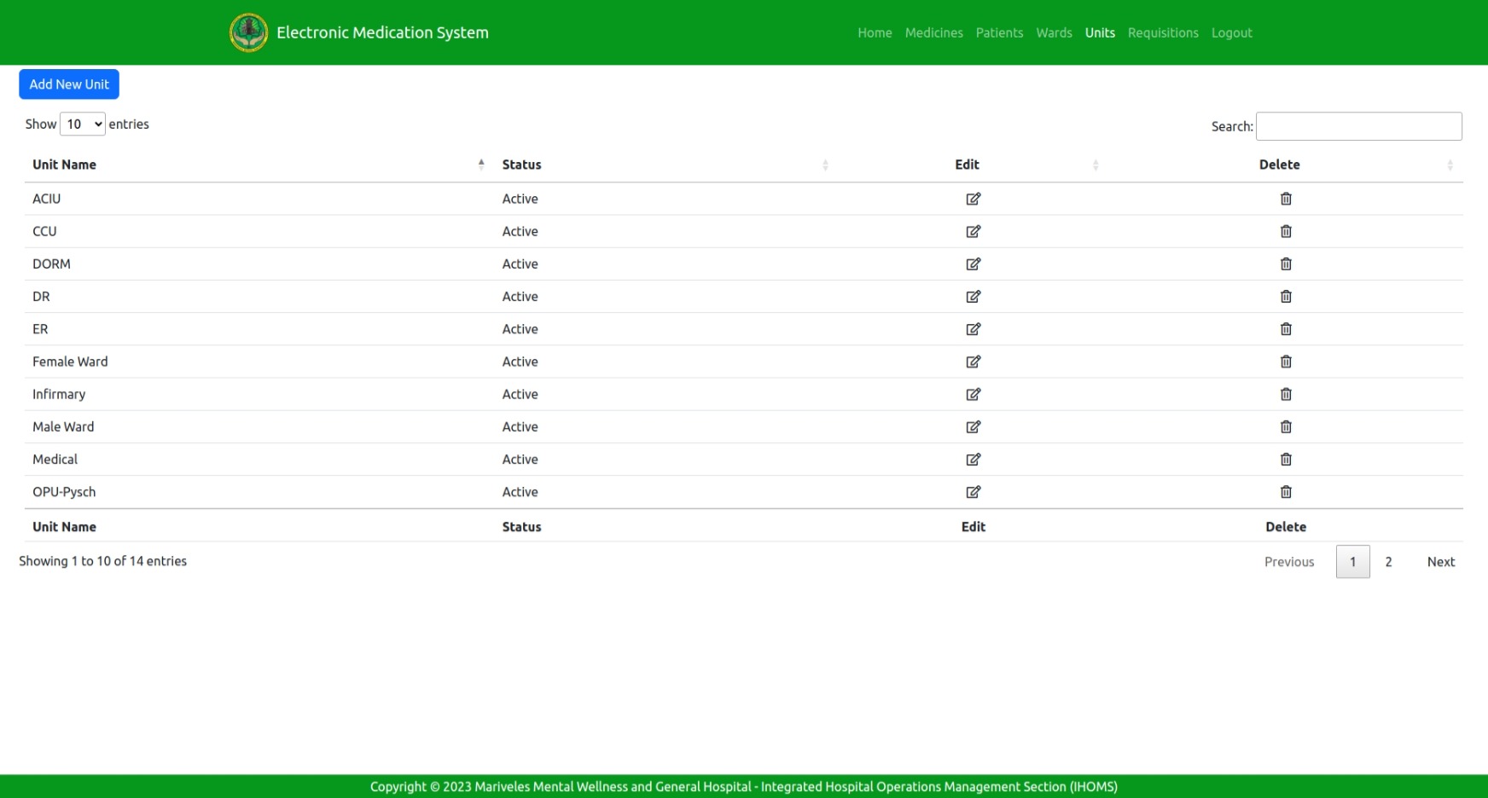Navigate to the Patients menu item
The height and width of the screenshot is (798, 1488).
(999, 32)
